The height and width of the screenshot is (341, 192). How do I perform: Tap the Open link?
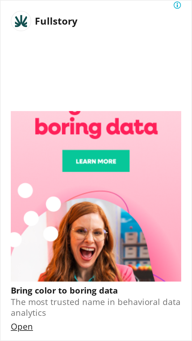coord(22,327)
